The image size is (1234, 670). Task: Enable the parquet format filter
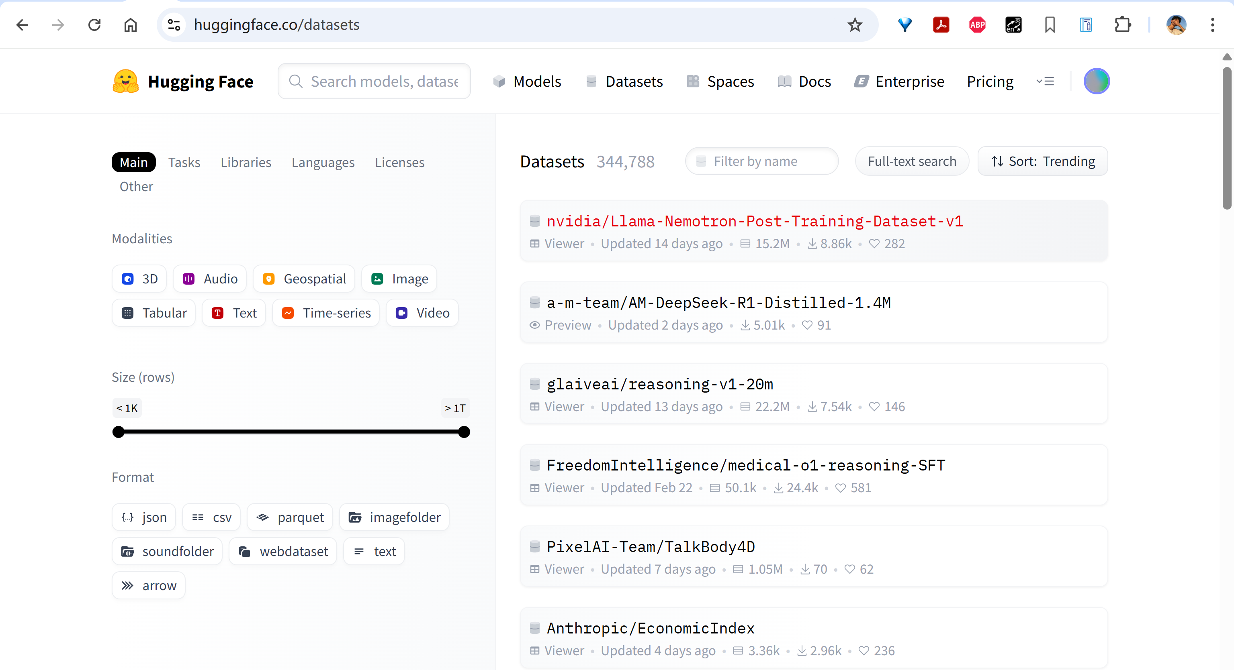click(290, 517)
